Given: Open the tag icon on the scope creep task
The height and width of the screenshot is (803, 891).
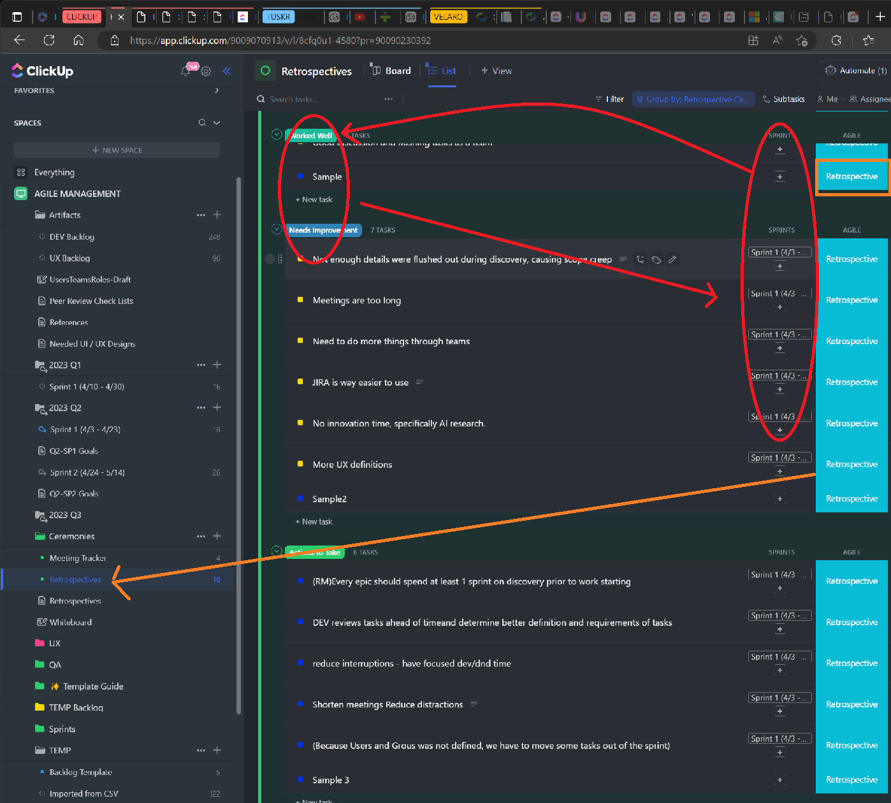Looking at the screenshot, I should click(656, 259).
